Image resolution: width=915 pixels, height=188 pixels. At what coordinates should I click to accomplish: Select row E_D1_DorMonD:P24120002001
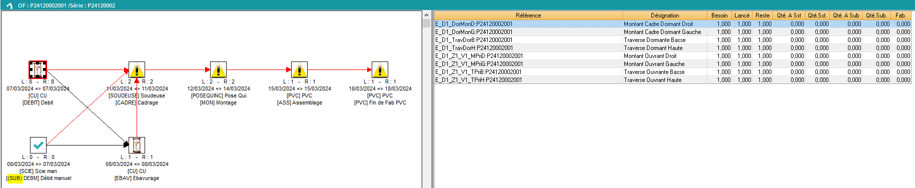tap(672, 23)
